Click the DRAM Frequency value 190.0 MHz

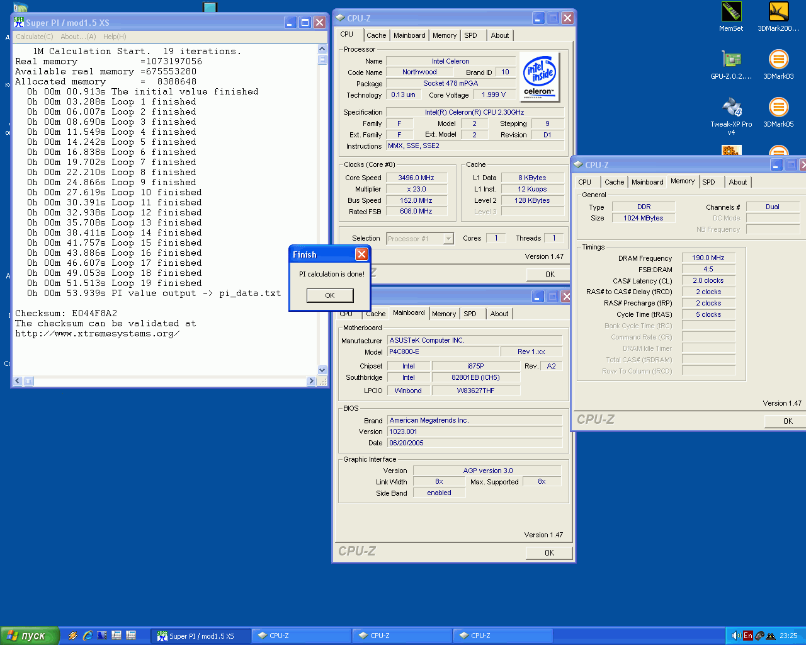[x=708, y=258]
